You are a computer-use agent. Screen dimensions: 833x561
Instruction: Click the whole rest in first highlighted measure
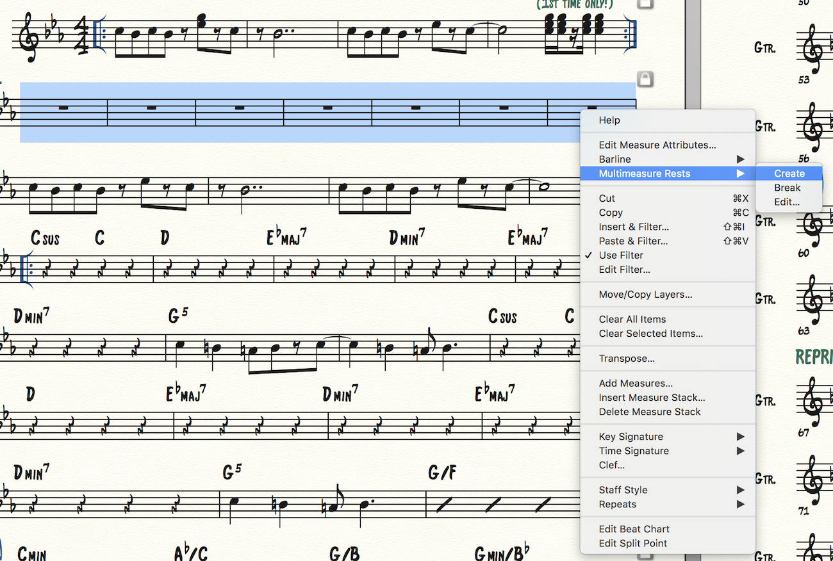pos(63,108)
